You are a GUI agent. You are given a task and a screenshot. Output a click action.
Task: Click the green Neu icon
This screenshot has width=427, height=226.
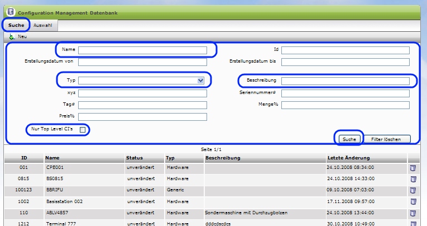click(x=12, y=36)
